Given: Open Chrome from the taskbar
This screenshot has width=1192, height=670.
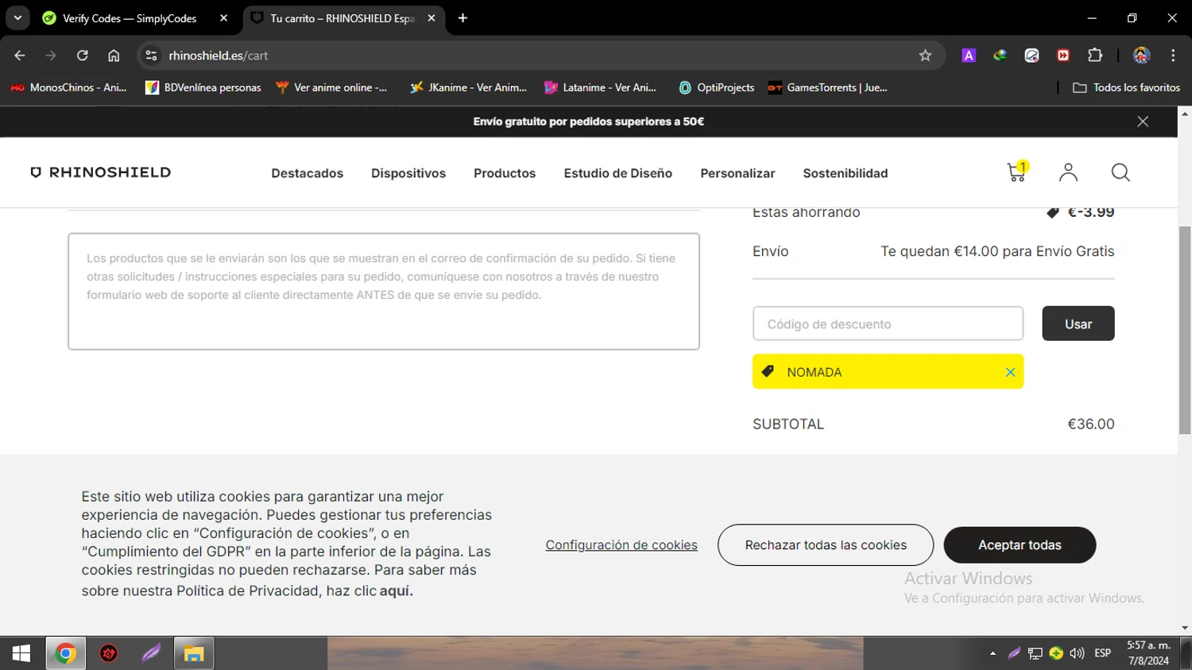Looking at the screenshot, I should coord(66,653).
